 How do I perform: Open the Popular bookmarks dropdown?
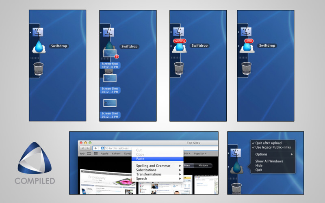click(x=200, y=153)
